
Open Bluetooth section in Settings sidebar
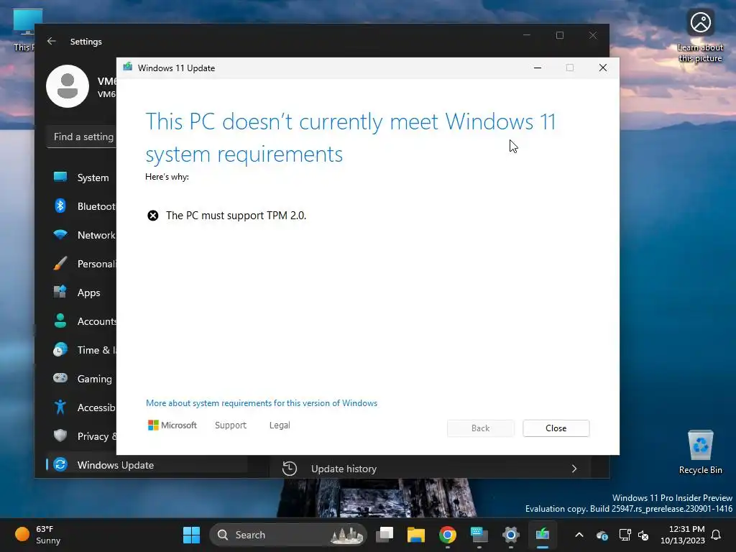tap(82, 206)
